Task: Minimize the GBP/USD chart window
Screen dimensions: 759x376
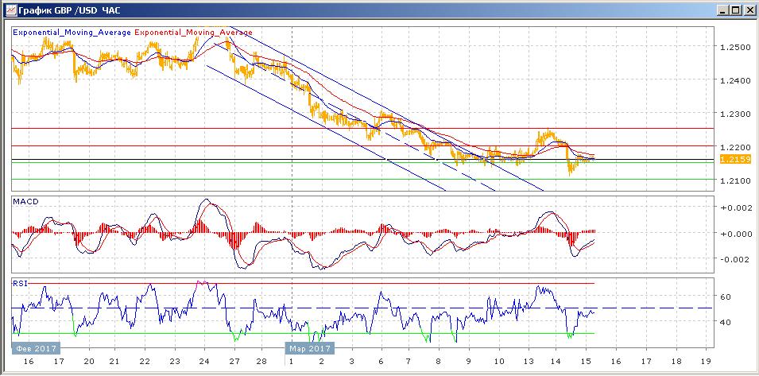Action: click(x=722, y=10)
